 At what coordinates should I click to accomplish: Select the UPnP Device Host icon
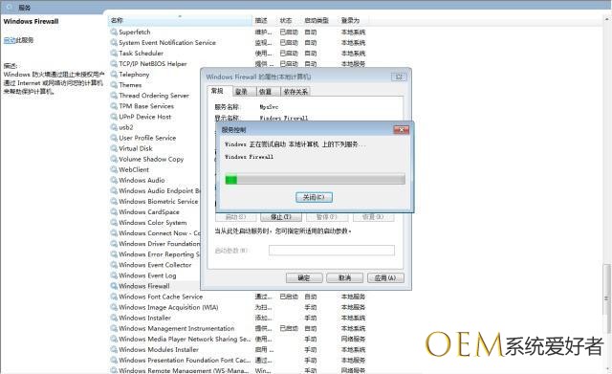pyautogui.click(x=114, y=117)
